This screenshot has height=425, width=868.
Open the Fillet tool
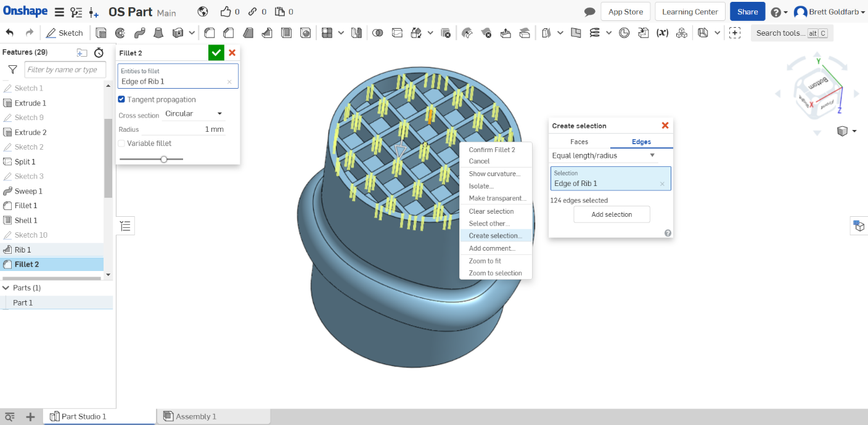(x=210, y=33)
